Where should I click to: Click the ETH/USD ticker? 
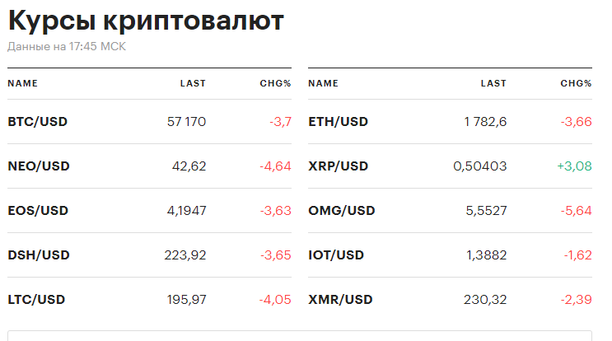339,122
